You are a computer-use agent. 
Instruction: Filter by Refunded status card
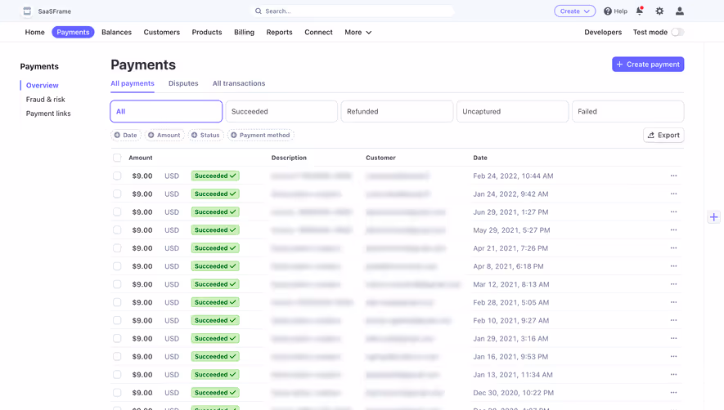[x=397, y=112]
